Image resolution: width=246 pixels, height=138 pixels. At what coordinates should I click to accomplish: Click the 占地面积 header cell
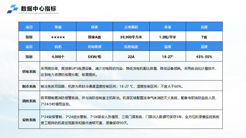[131, 27]
